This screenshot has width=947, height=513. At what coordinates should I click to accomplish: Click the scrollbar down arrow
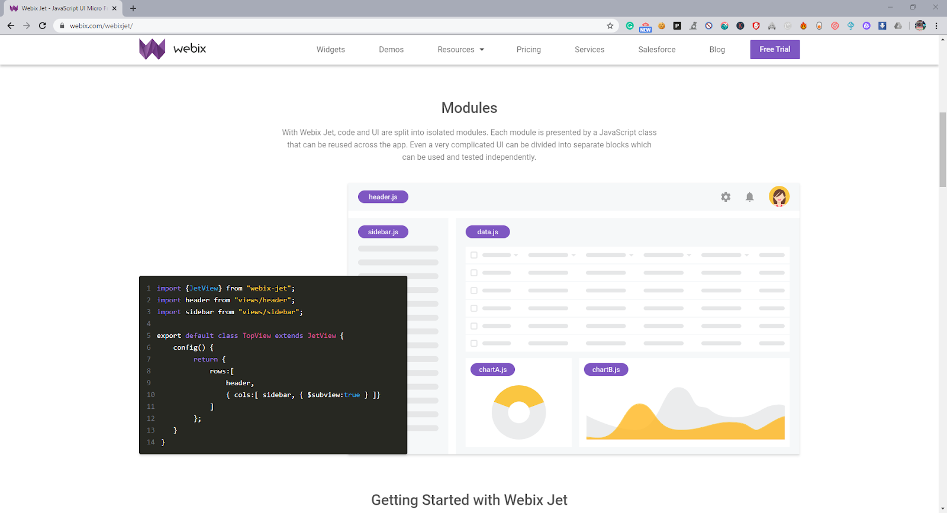942,508
